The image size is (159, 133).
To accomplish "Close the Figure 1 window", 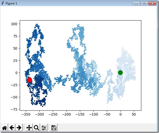I will [x=152, y=3].
